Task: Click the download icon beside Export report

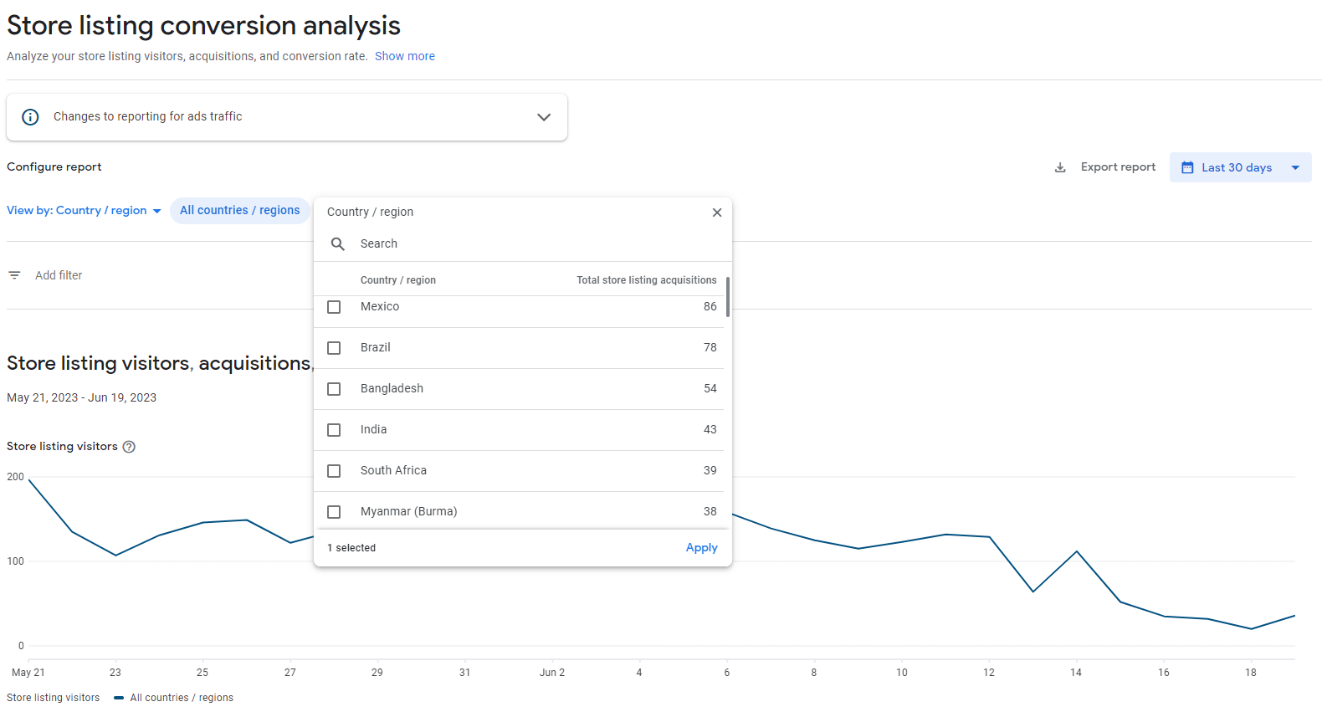Action: pos(1060,167)
